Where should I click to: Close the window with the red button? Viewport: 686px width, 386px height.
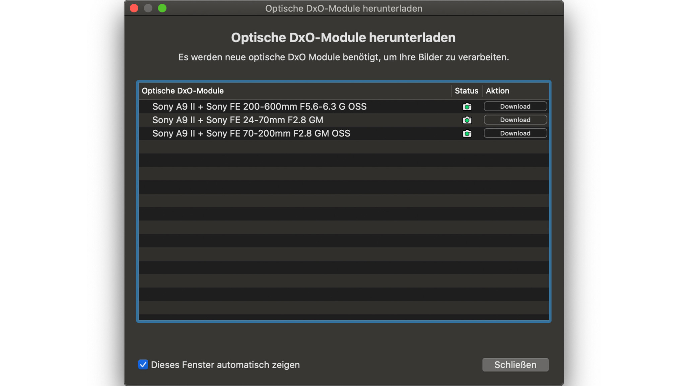(x=134, y=8)
